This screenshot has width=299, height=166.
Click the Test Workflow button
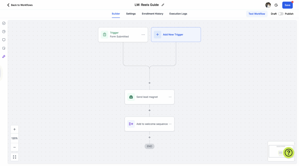[257, 14]
